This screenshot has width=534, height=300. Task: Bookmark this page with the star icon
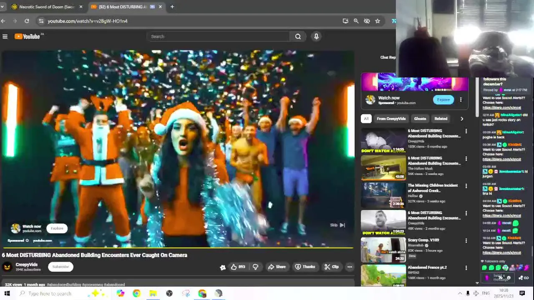pos(378,21)
